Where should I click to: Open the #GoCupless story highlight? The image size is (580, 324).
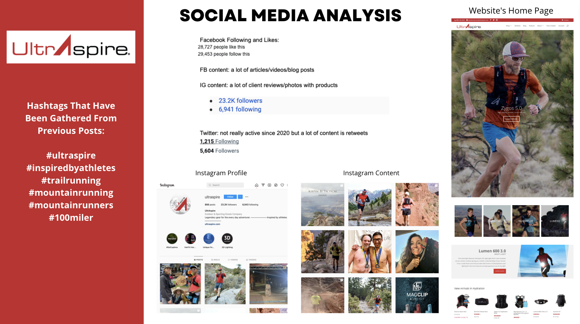pyautogui.click(x=172, y=238)
